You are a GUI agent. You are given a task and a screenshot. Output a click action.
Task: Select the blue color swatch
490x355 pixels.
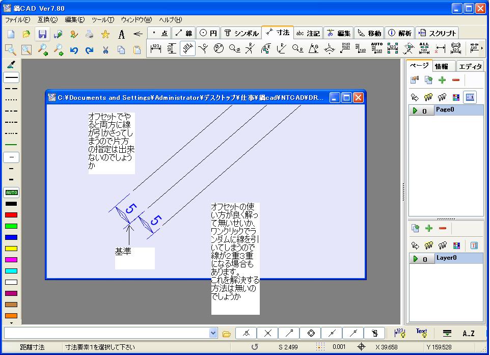coord(11,237)
